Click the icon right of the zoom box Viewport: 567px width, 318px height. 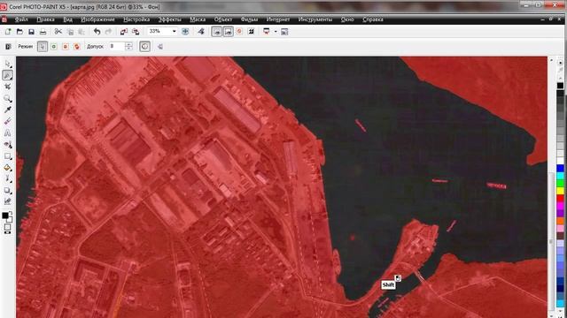click(x=185, y=32)
